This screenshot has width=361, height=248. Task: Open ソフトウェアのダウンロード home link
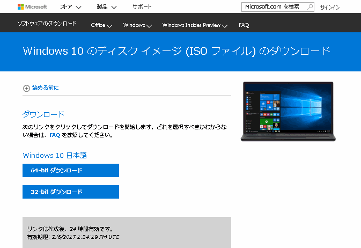[47, 23]
